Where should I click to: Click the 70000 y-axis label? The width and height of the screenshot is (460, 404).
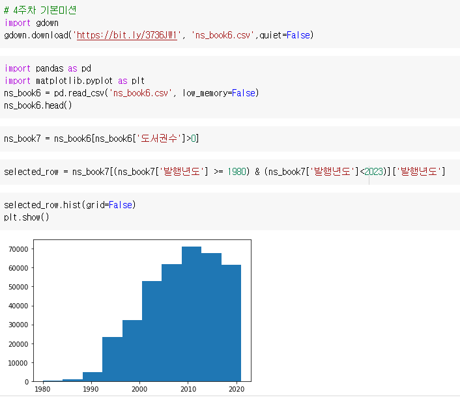(x=18, y=249)
